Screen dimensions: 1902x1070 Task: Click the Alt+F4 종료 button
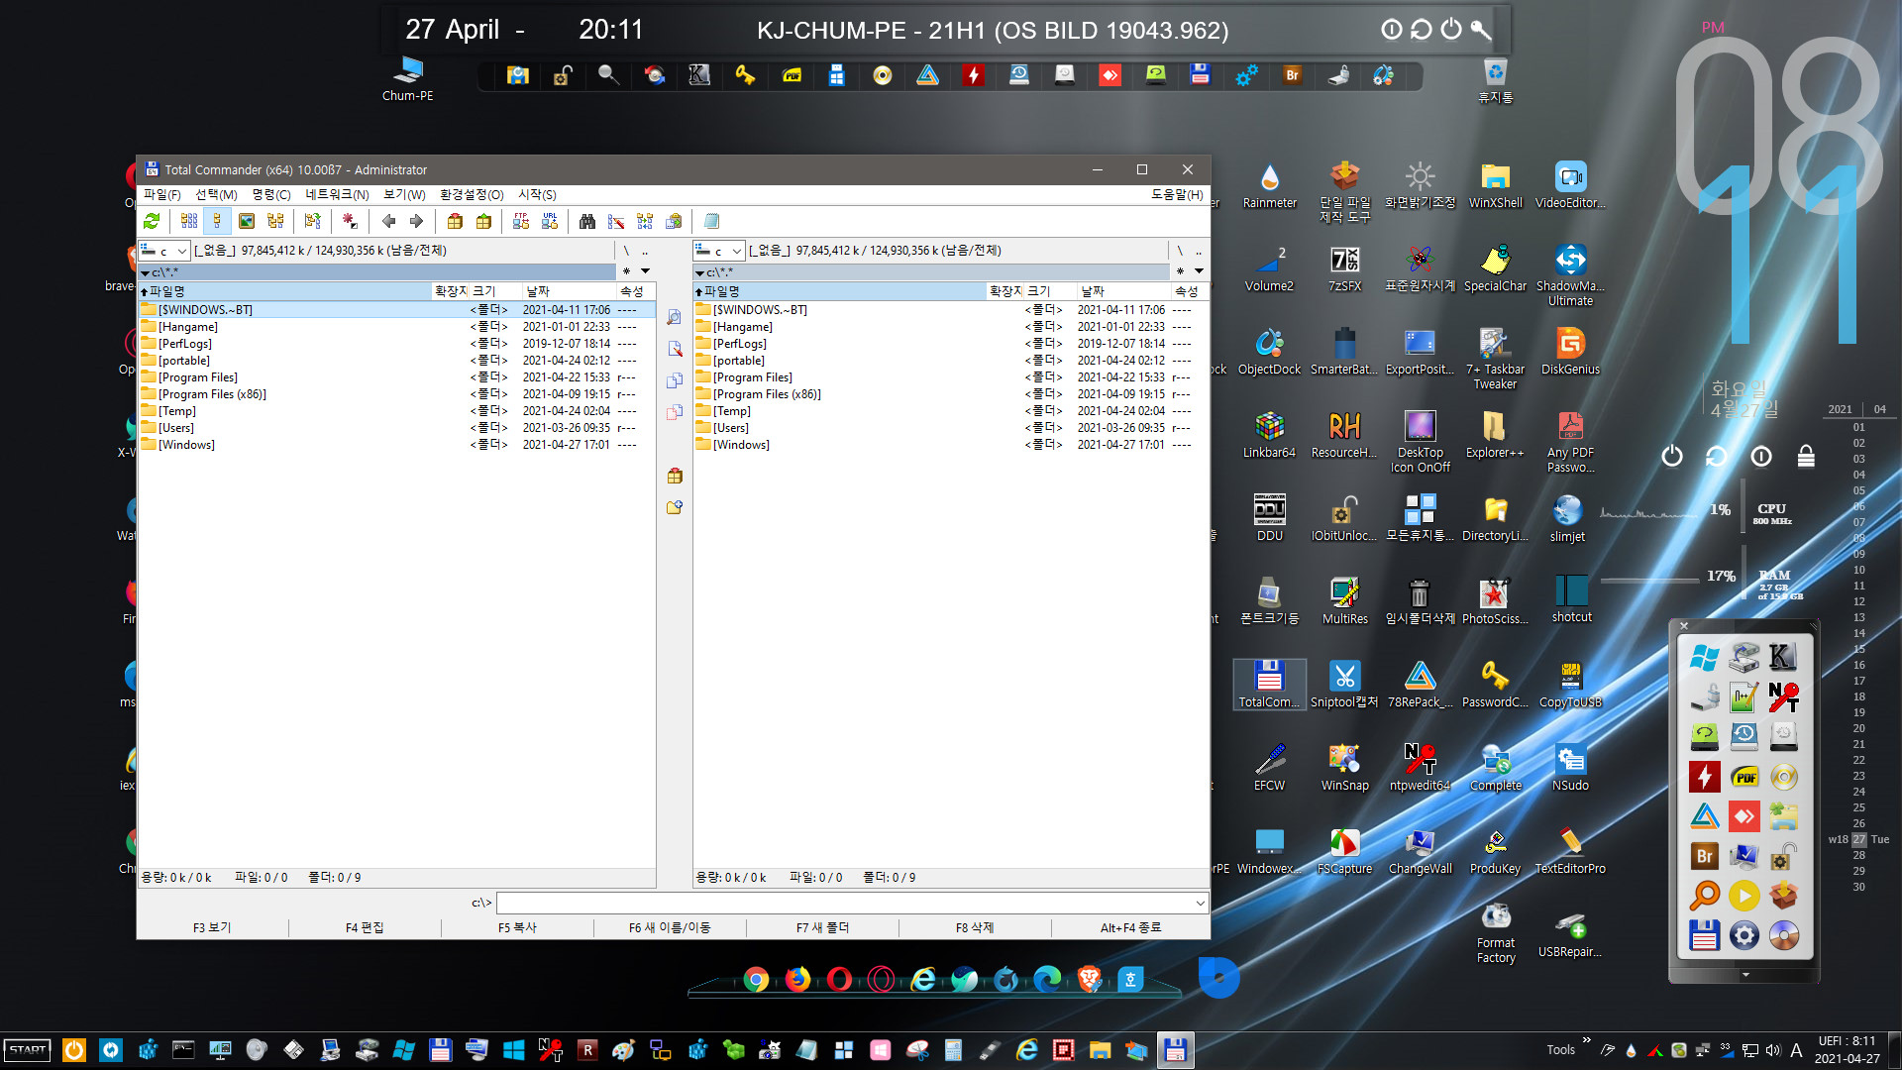[1130, 927]
